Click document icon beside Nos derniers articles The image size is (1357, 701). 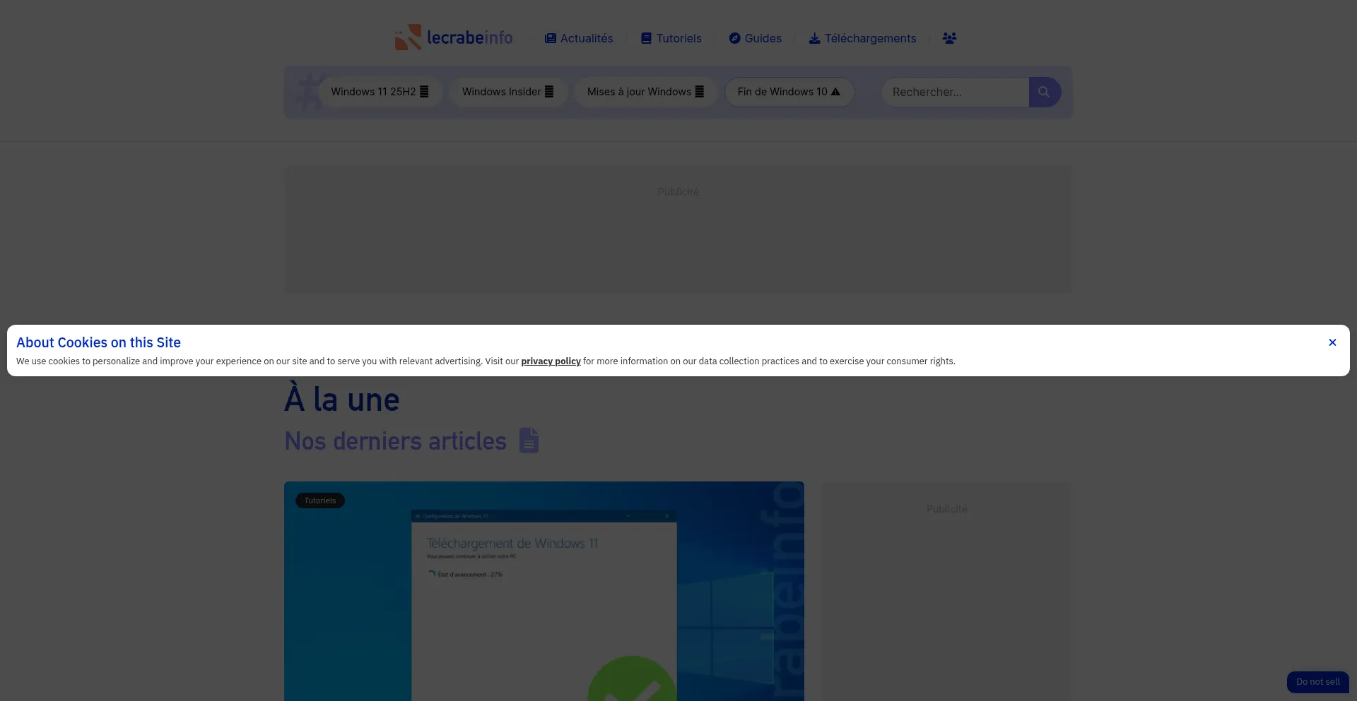pyautogui.click(x=529, y=441)
